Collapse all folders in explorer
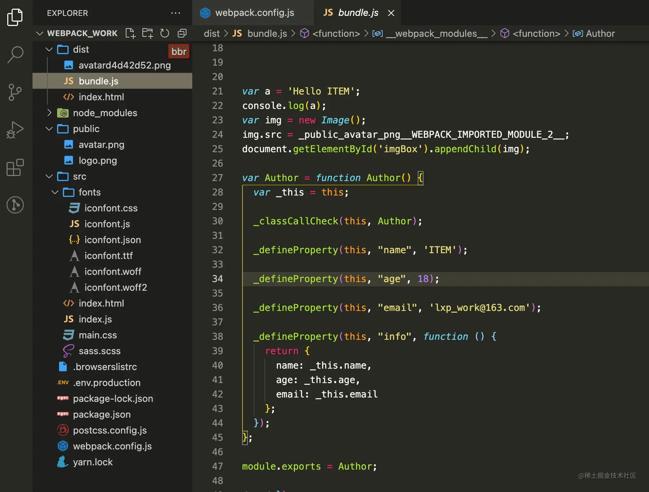 pos(182,34)
